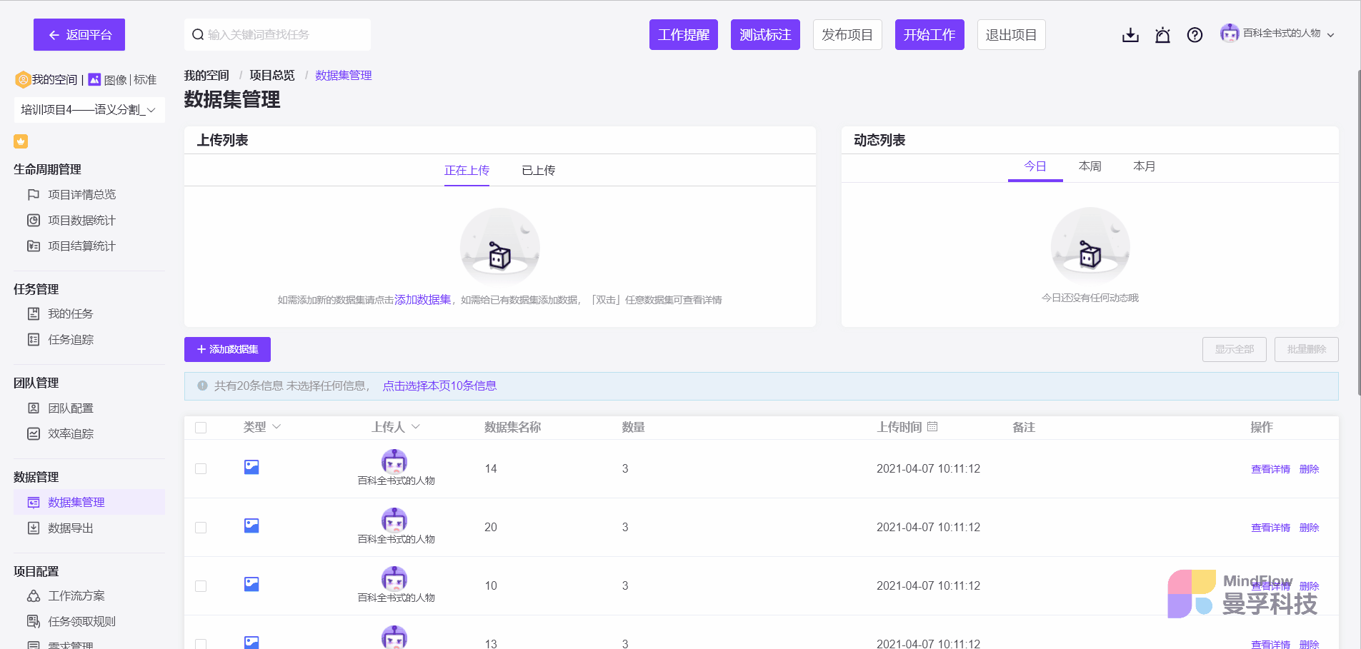Open 数据导出 in sidebar
The height and width of the screenshot is (649, 1361).
[70, 528]
